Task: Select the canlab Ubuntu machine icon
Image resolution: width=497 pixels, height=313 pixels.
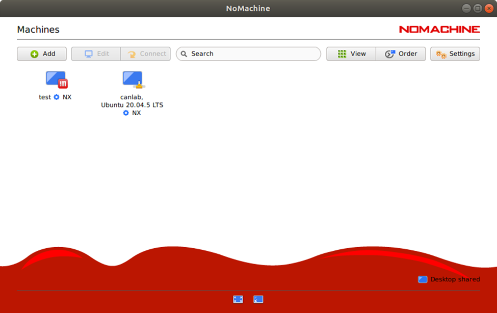Action: (x=134, y=80)
